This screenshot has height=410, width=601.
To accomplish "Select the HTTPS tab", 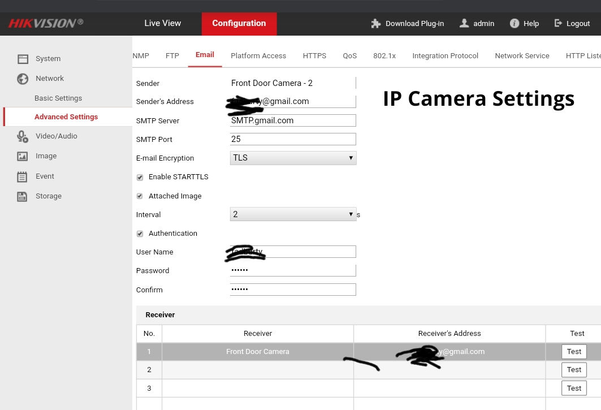I will [x=314, y=55].
